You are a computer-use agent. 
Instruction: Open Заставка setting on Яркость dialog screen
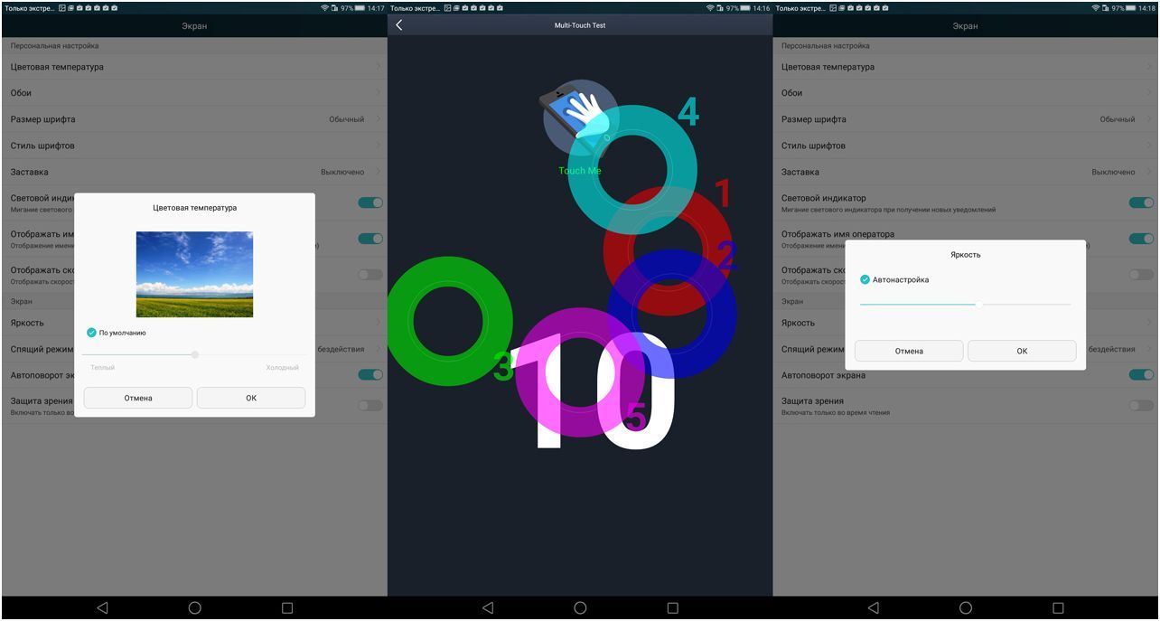(x=963, y=172)
